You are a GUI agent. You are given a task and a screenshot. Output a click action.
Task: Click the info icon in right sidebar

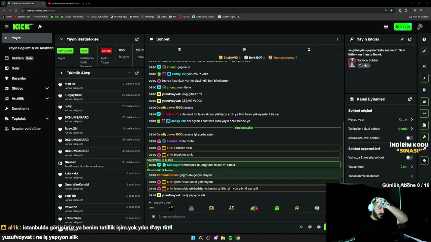pos(424,39)
